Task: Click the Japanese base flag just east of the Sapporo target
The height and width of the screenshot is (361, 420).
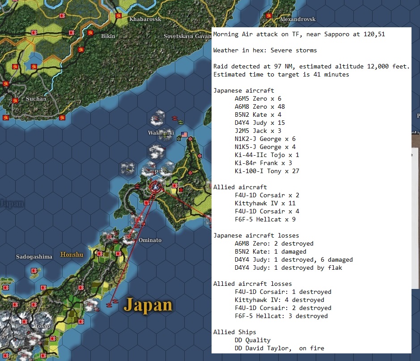Action: [x=175, y=186]
